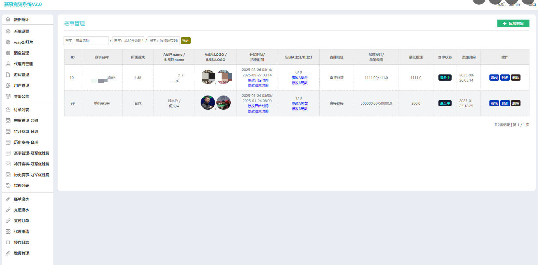
Task: Focus the 赛事名称 search field
Action: [86, 41]
